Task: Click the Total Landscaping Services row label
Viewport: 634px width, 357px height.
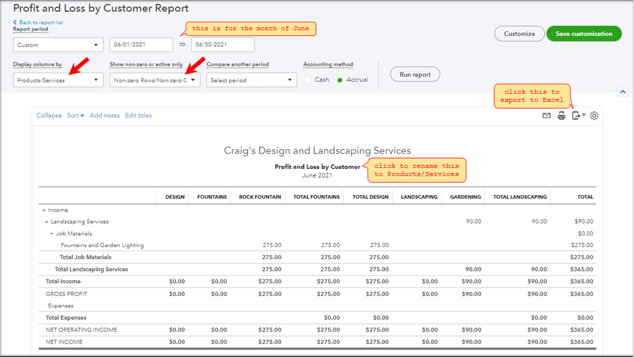Action: point(91,269)
